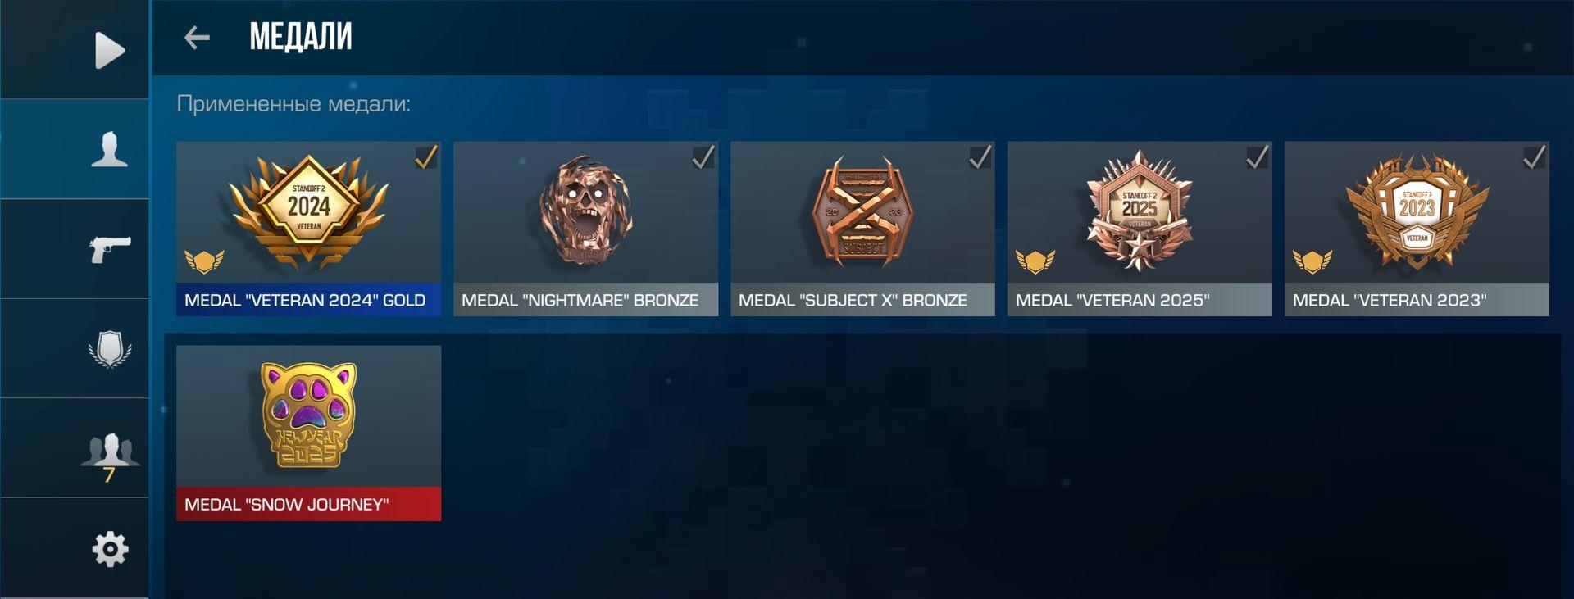The height and width of the screenshot is (599, 1574).
Task: Open the profile silhouette icon
Action: point(110,149)
